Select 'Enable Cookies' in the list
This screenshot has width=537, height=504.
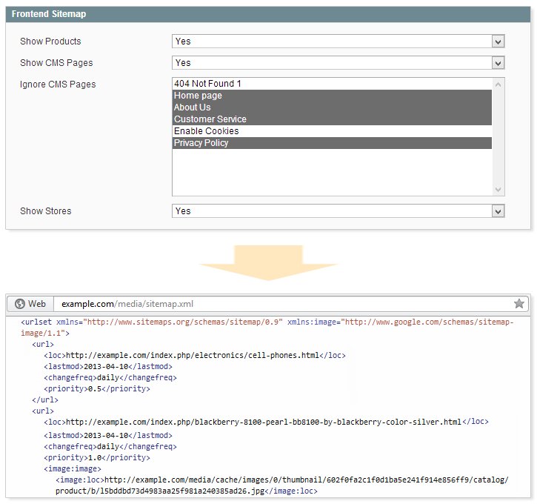coord(207,131)
